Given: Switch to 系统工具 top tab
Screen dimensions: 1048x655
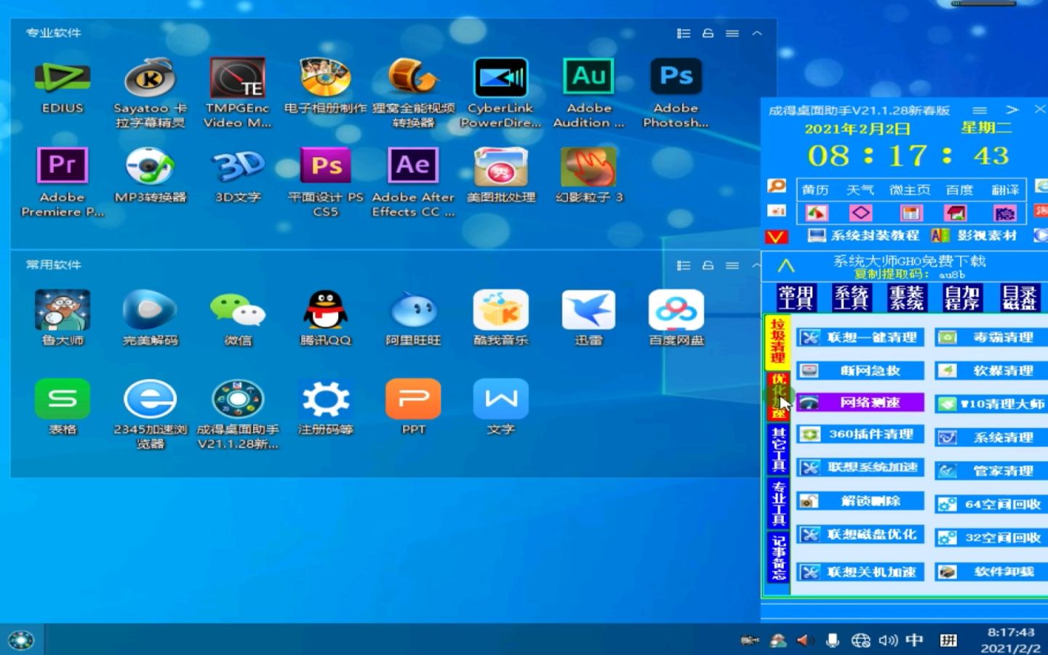Looking at the screenshot, I should click(x=851, y=297).
